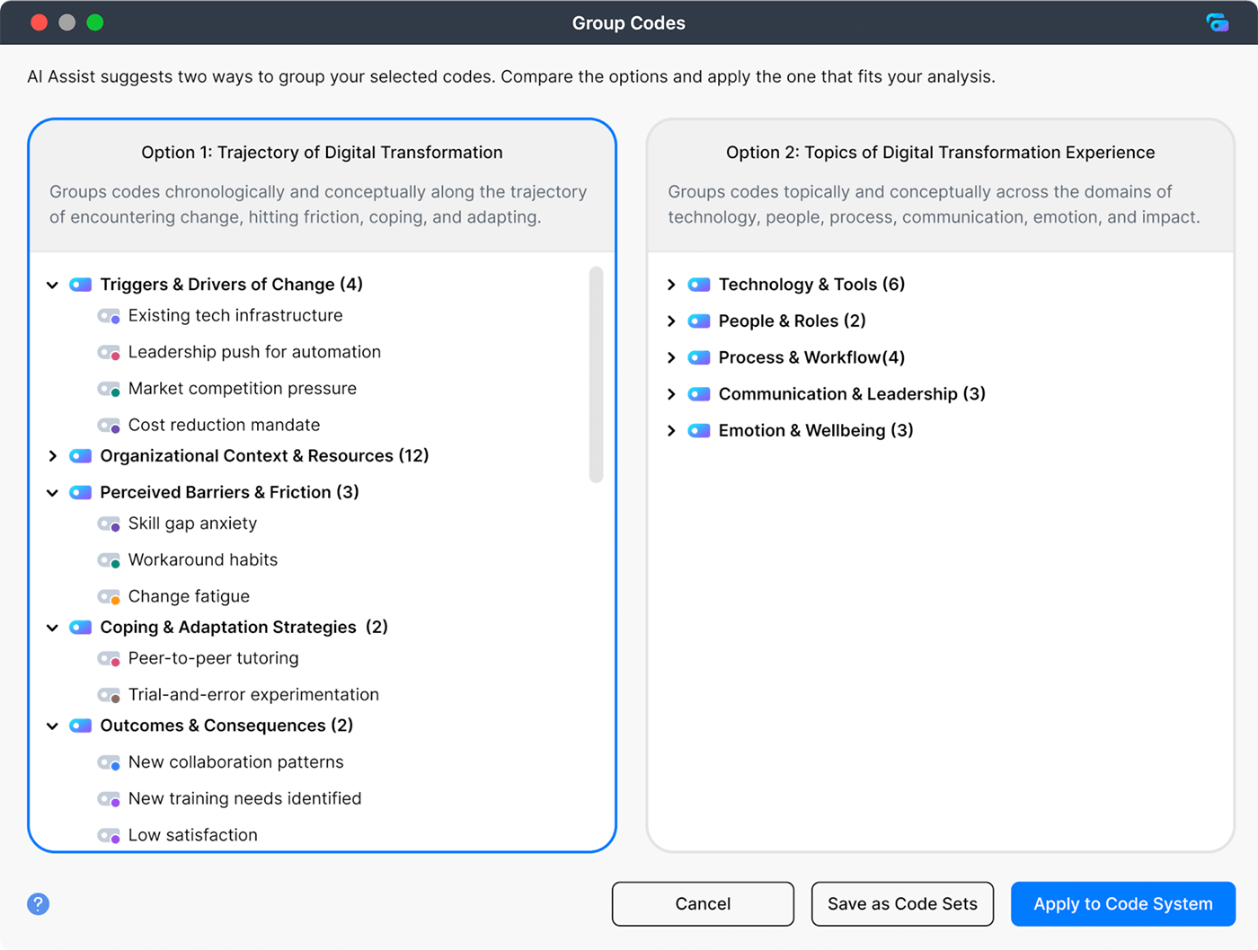Expand the Technology & Tools group
Viewport: 1258px width, 950px height.
[671, 285]
